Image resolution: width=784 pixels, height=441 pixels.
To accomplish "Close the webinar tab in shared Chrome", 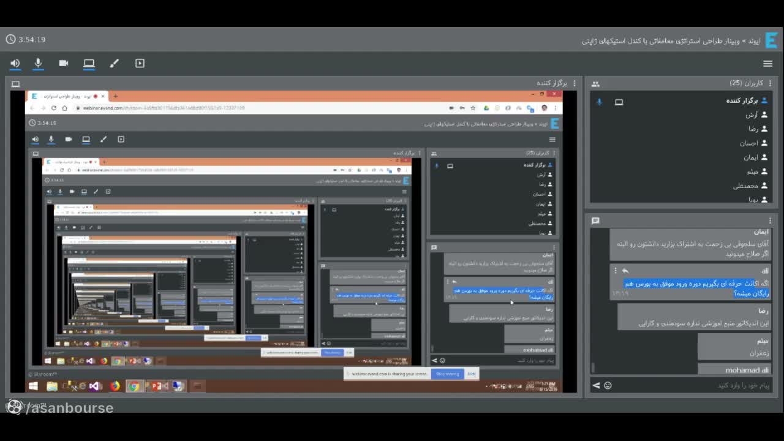I will [x=103, y=96].
